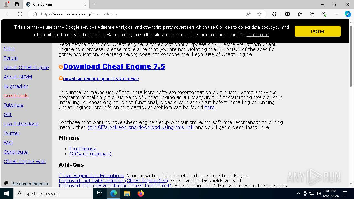Click scrollbar down arrow
Viewport: 354px width, 199px height.
pyautogui.click(x=351, y=183)
